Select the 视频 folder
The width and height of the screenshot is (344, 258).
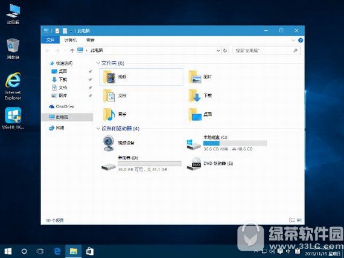coord(141,77)
